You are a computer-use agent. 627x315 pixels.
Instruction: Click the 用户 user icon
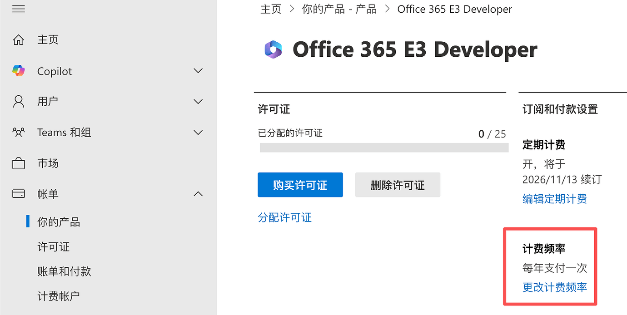(18, 101)
